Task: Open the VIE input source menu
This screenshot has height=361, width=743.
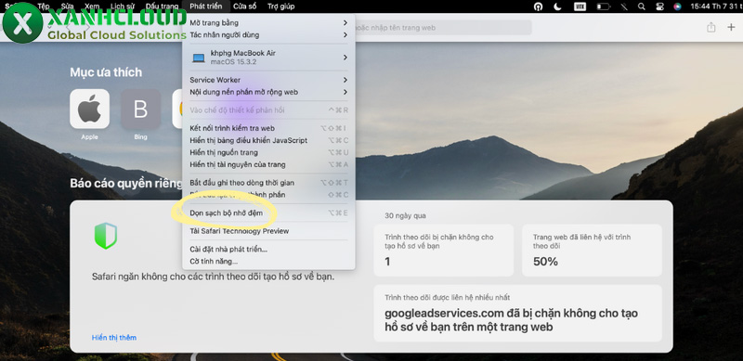Action: point(580,6)
